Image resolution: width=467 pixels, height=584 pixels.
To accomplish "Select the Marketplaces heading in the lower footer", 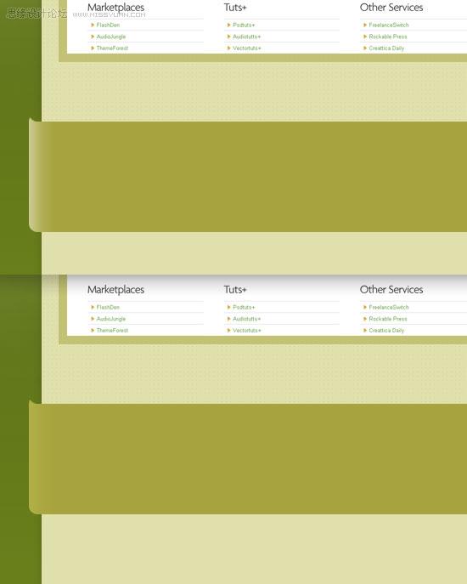I will pos(115,290).
